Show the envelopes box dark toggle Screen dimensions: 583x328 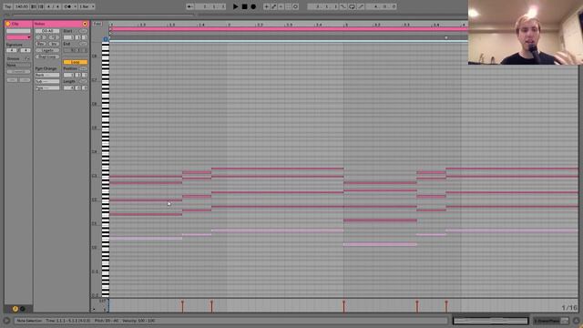(x=22, y=309)
